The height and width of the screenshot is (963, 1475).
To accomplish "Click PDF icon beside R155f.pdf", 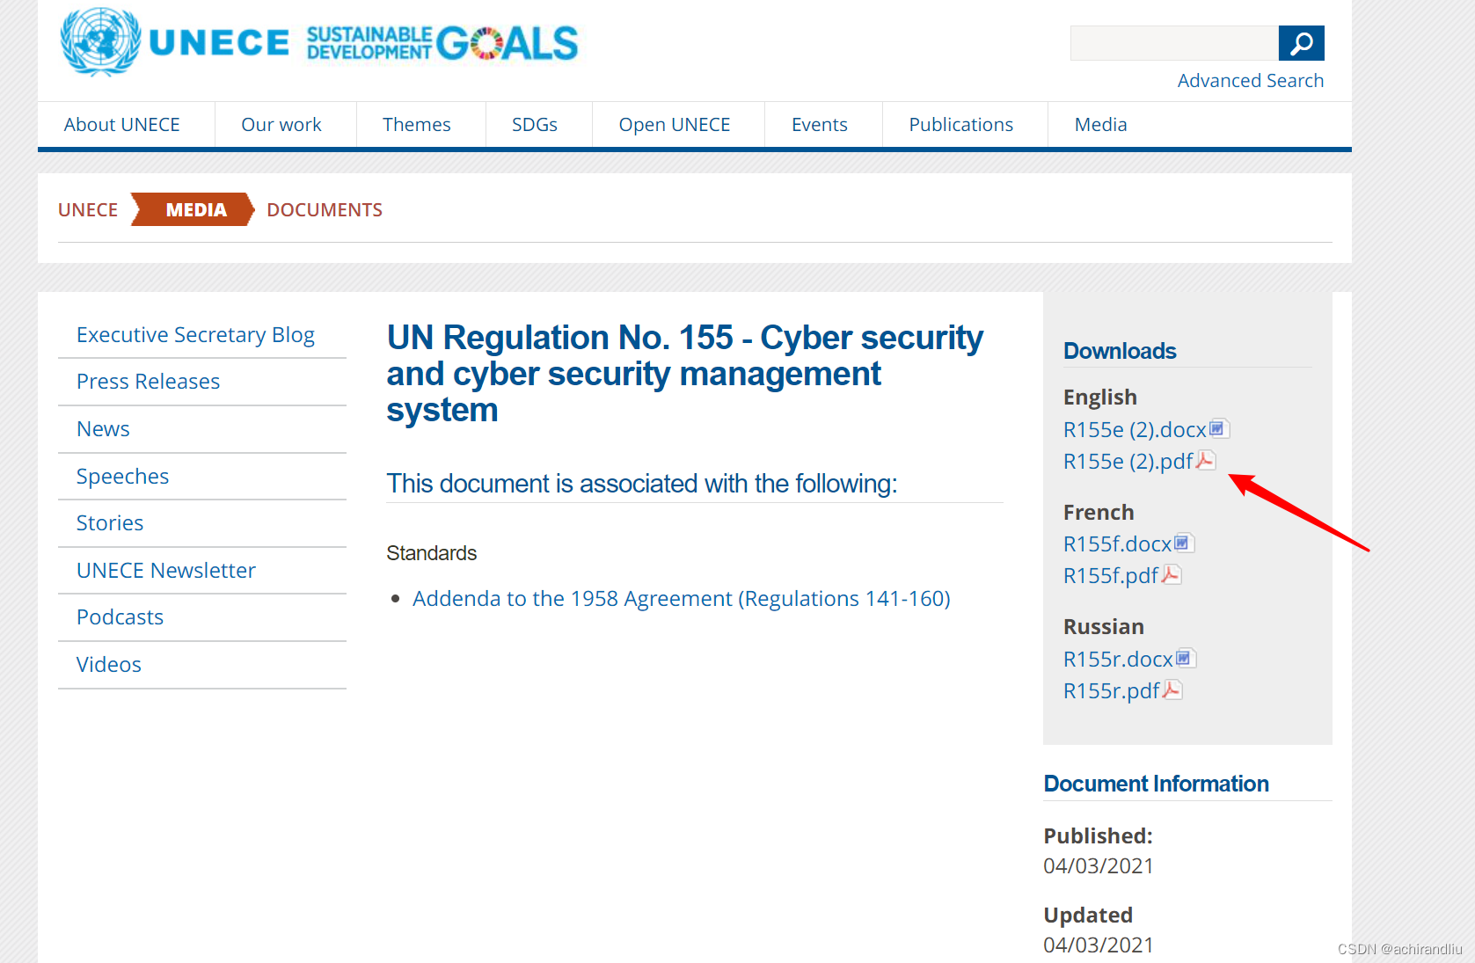I will point(1171,574).
